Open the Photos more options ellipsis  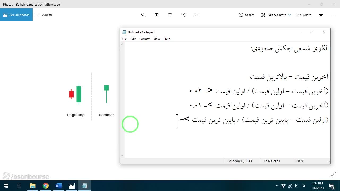(334, 15)
